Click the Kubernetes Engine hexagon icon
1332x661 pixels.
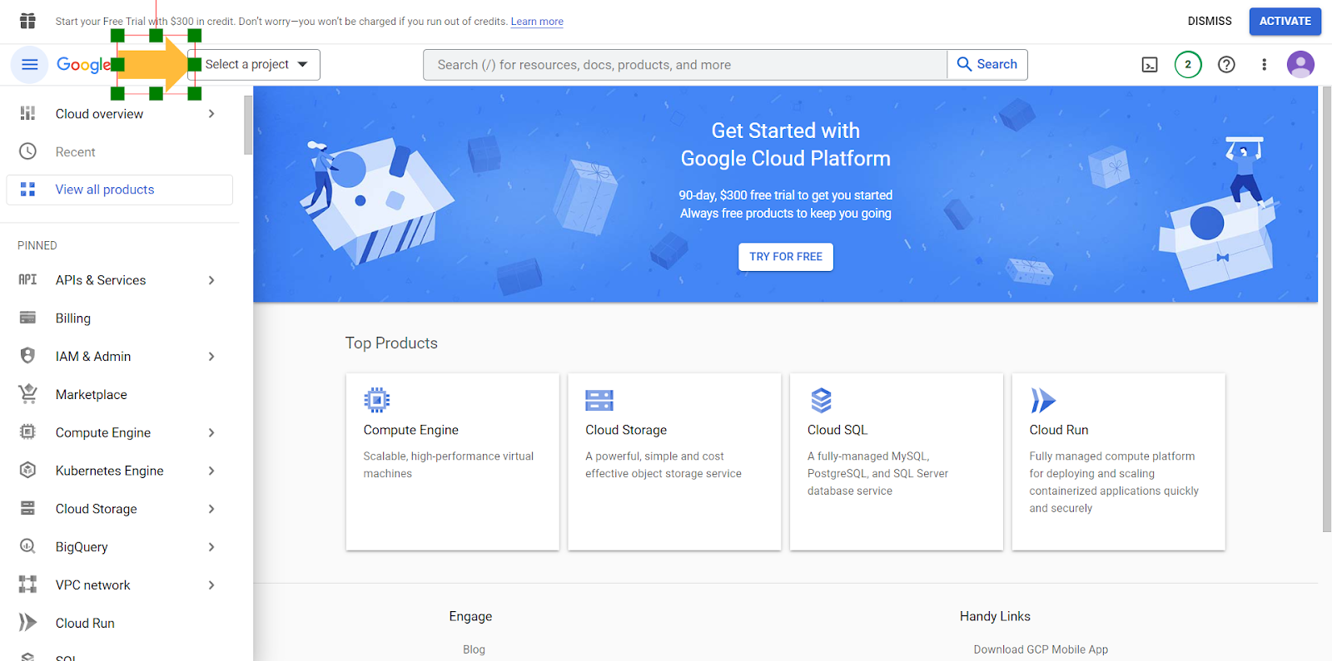[27, 471]
